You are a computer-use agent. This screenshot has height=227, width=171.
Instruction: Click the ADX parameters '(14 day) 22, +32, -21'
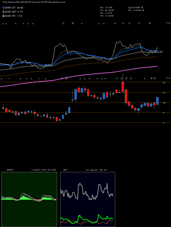coord(96,170)
